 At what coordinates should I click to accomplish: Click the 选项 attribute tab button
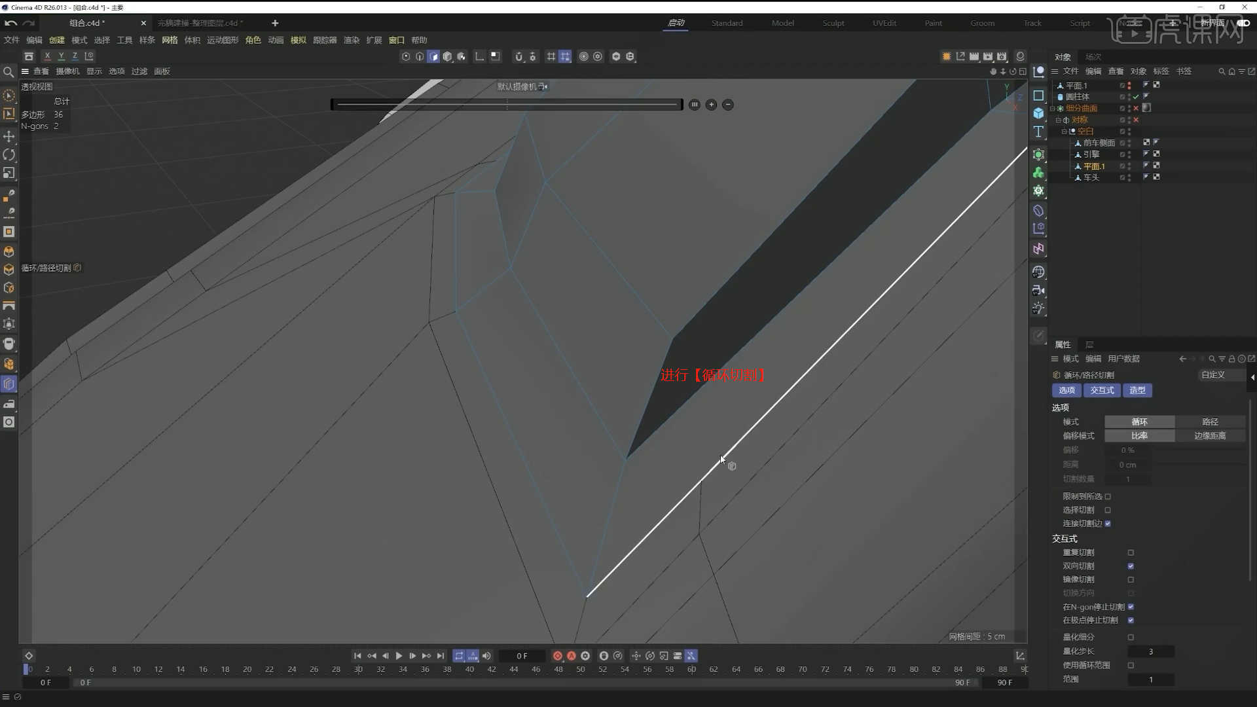[x=1066, y=390]
